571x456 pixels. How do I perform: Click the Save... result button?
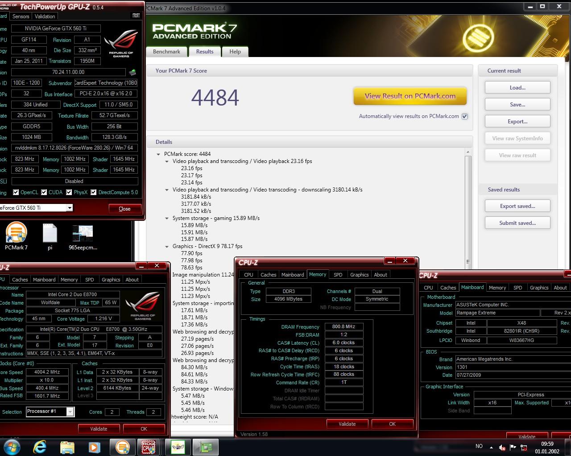coord(517,105)
